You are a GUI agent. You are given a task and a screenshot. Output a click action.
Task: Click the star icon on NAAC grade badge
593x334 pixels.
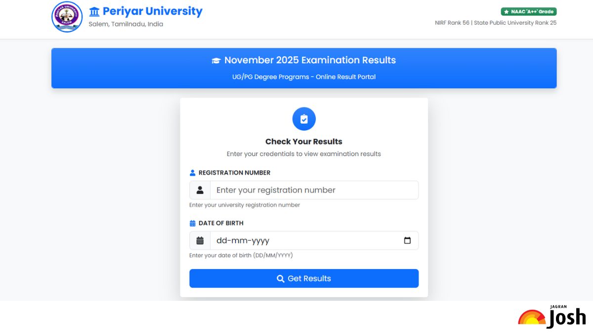(x=506, y=11)
